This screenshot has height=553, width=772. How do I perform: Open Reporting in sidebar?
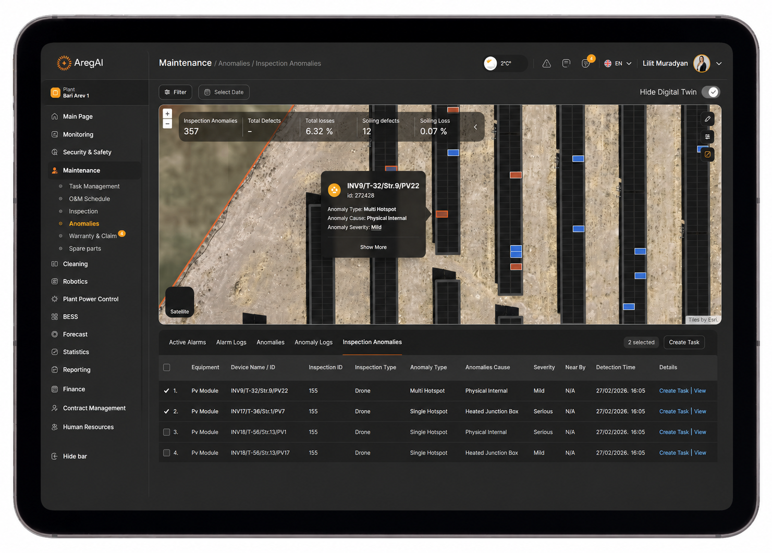77,370
